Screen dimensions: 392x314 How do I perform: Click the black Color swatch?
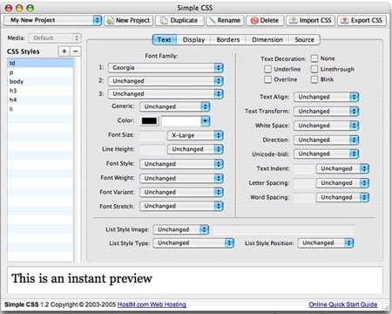[x=150, y=121]
